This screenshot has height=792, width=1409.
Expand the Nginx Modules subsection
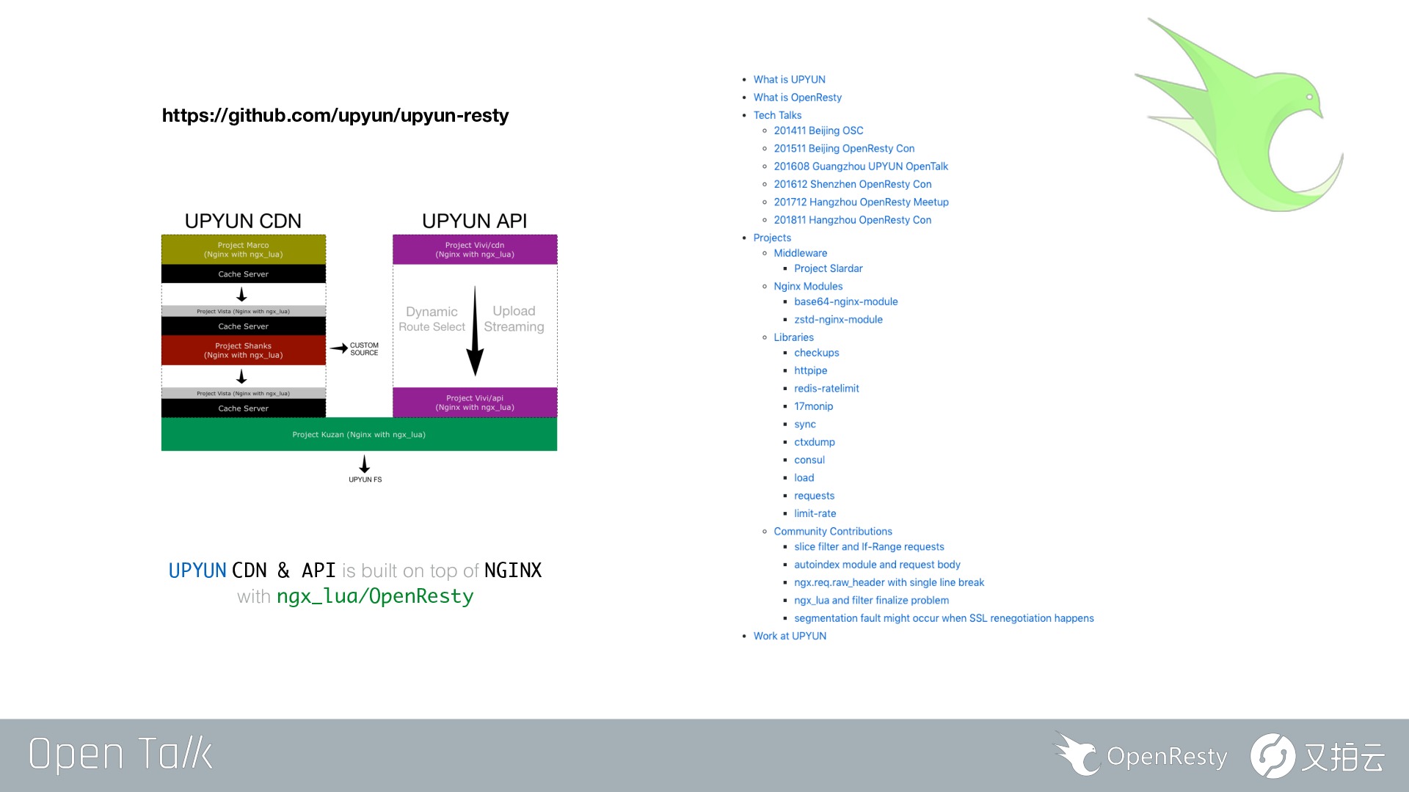tap(808, 286)
